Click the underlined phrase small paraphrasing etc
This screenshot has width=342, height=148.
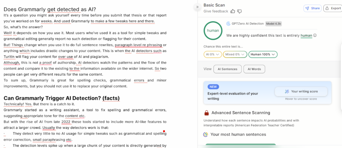click(52, 140)
